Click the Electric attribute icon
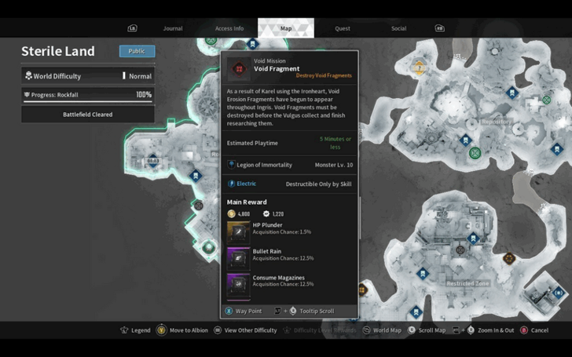 (232, 184)
